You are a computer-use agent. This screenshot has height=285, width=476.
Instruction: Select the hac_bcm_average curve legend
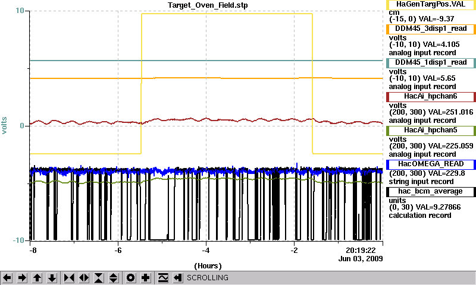[431, 192]
